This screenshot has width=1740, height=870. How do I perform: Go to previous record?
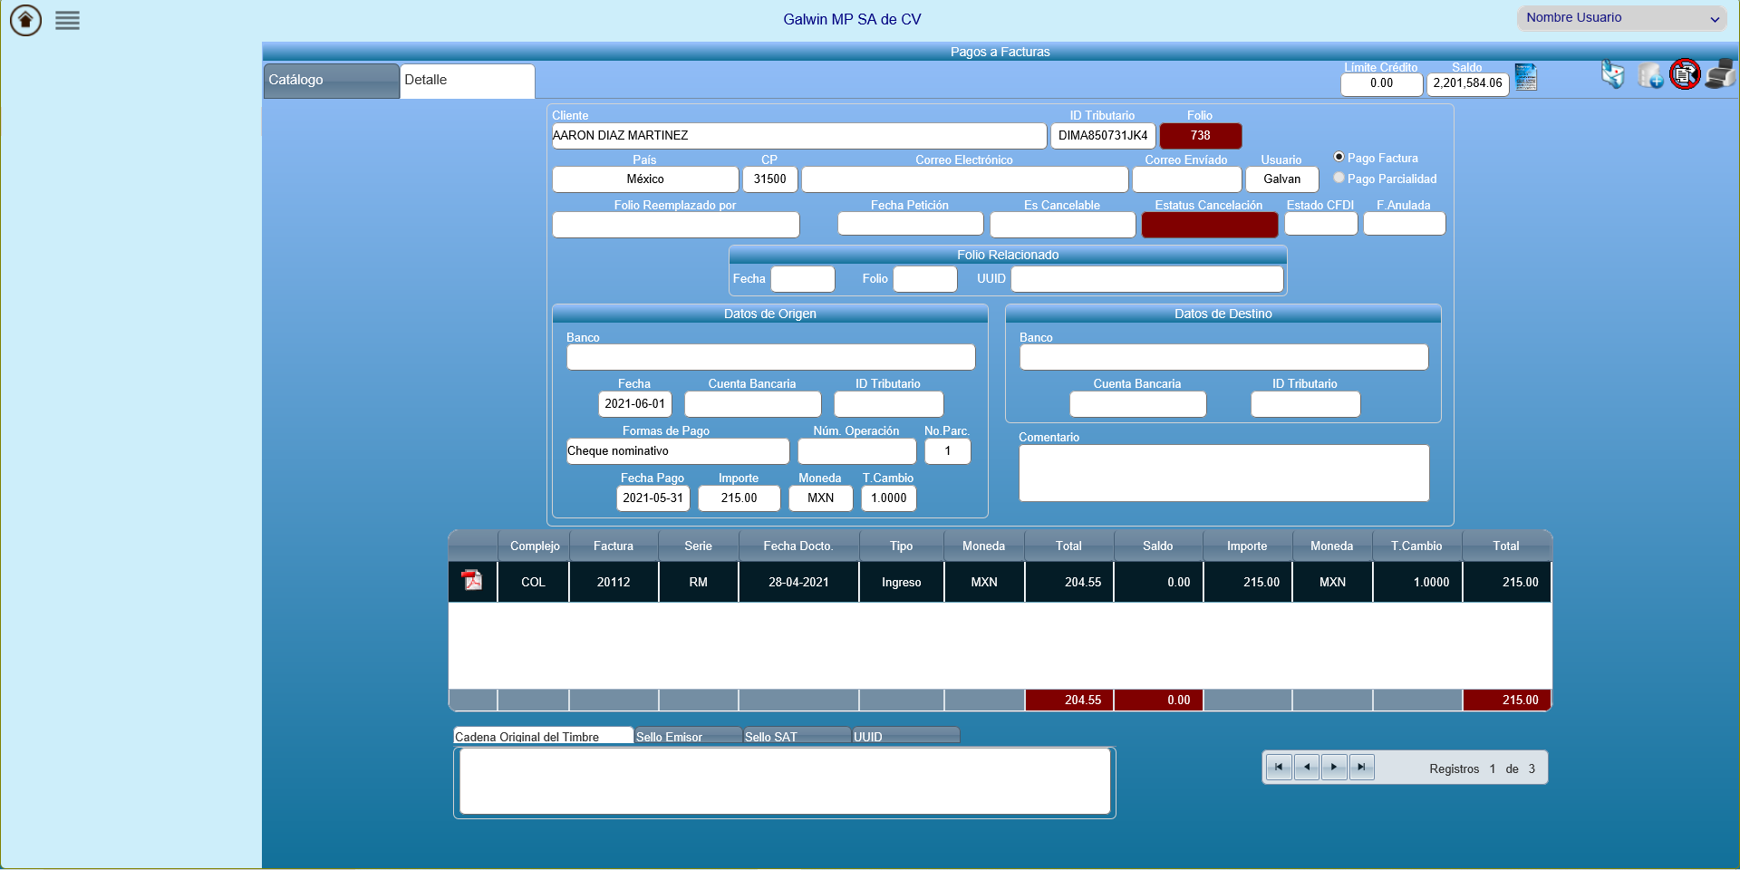[1307, 768]
